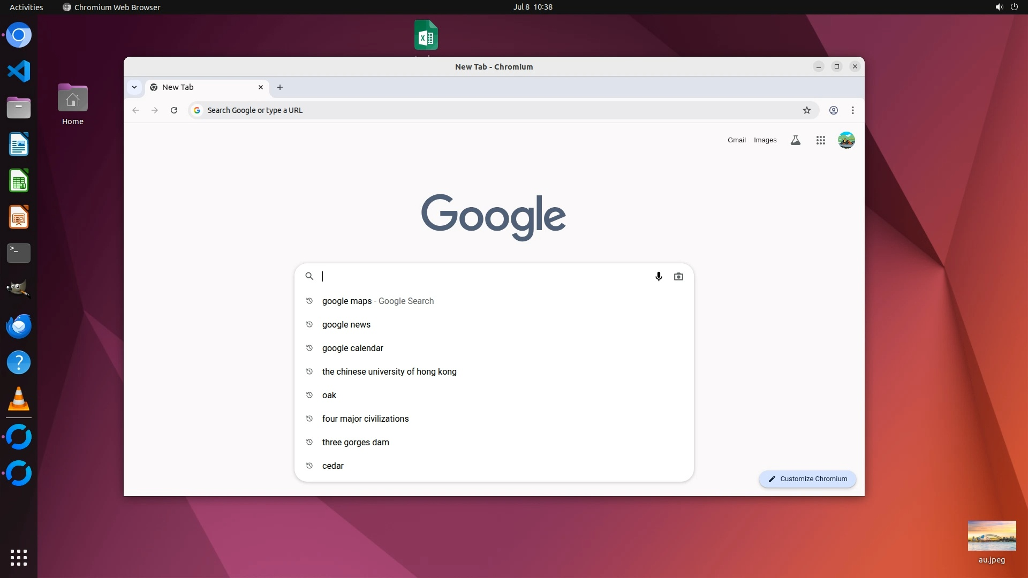This screenshot has height=578, width=1028.
Task: Open search by image camera icon
Action: pos(678,276)
